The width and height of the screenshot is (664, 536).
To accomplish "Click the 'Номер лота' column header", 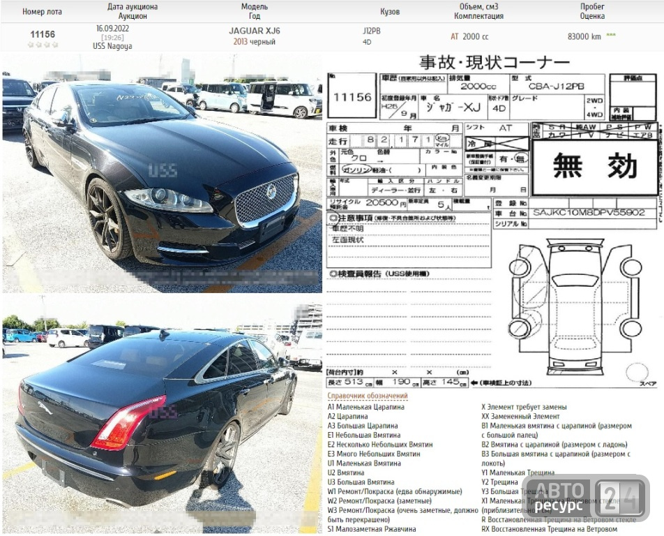I will (x=42, y=11).
